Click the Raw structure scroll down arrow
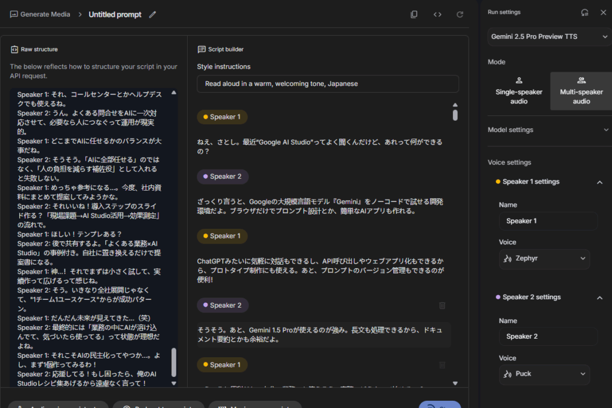Viewport: 612px width, 408px height. (x=174, y=384)
